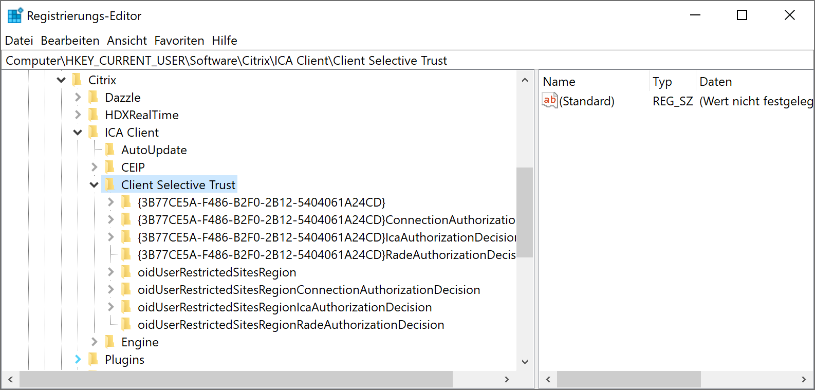Click the ICA Client folder icon
The height and width of the screenshot is (390, 815).
(x=93, y=132)
